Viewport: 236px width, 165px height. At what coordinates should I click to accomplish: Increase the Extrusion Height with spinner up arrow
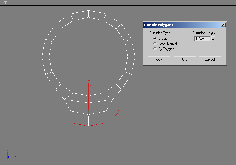213,38
